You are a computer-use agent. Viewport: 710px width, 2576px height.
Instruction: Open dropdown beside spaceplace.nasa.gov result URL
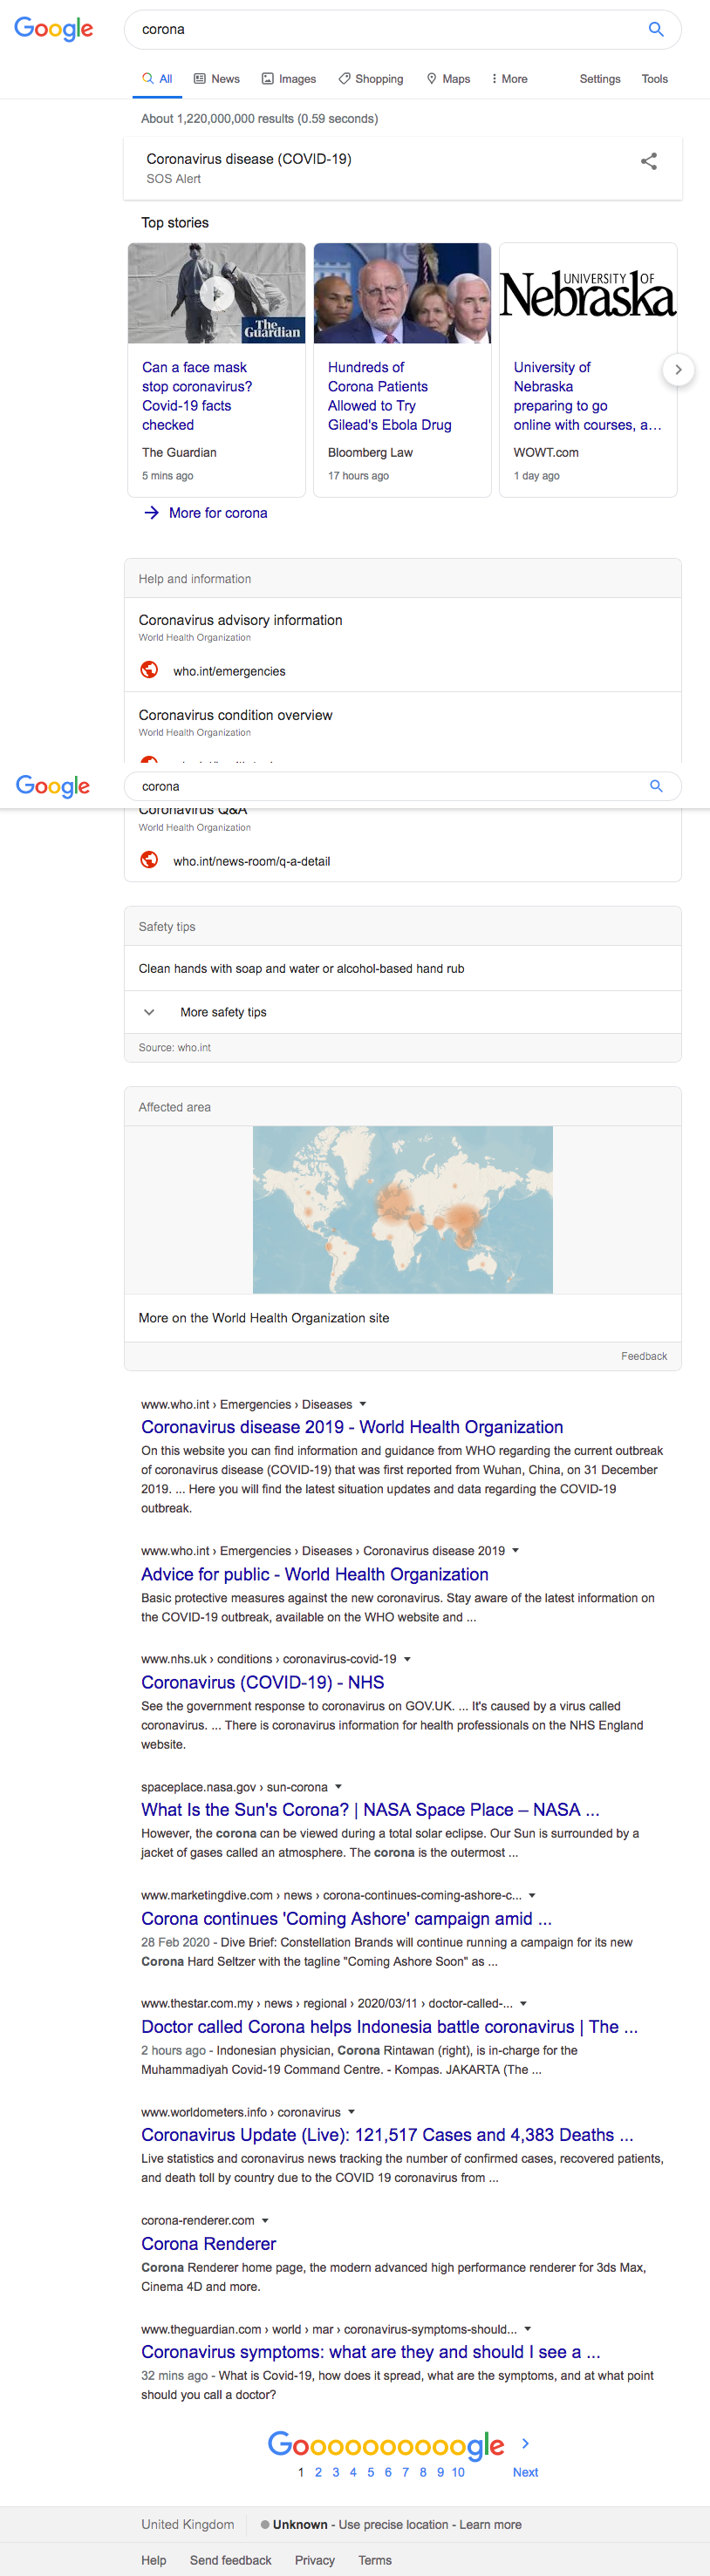[338, 1787]
